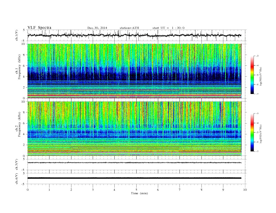Viewport: 276px width, 213px height.
Task: Click inside the ch.1 spectrogram plot
Action: point(135,71)
